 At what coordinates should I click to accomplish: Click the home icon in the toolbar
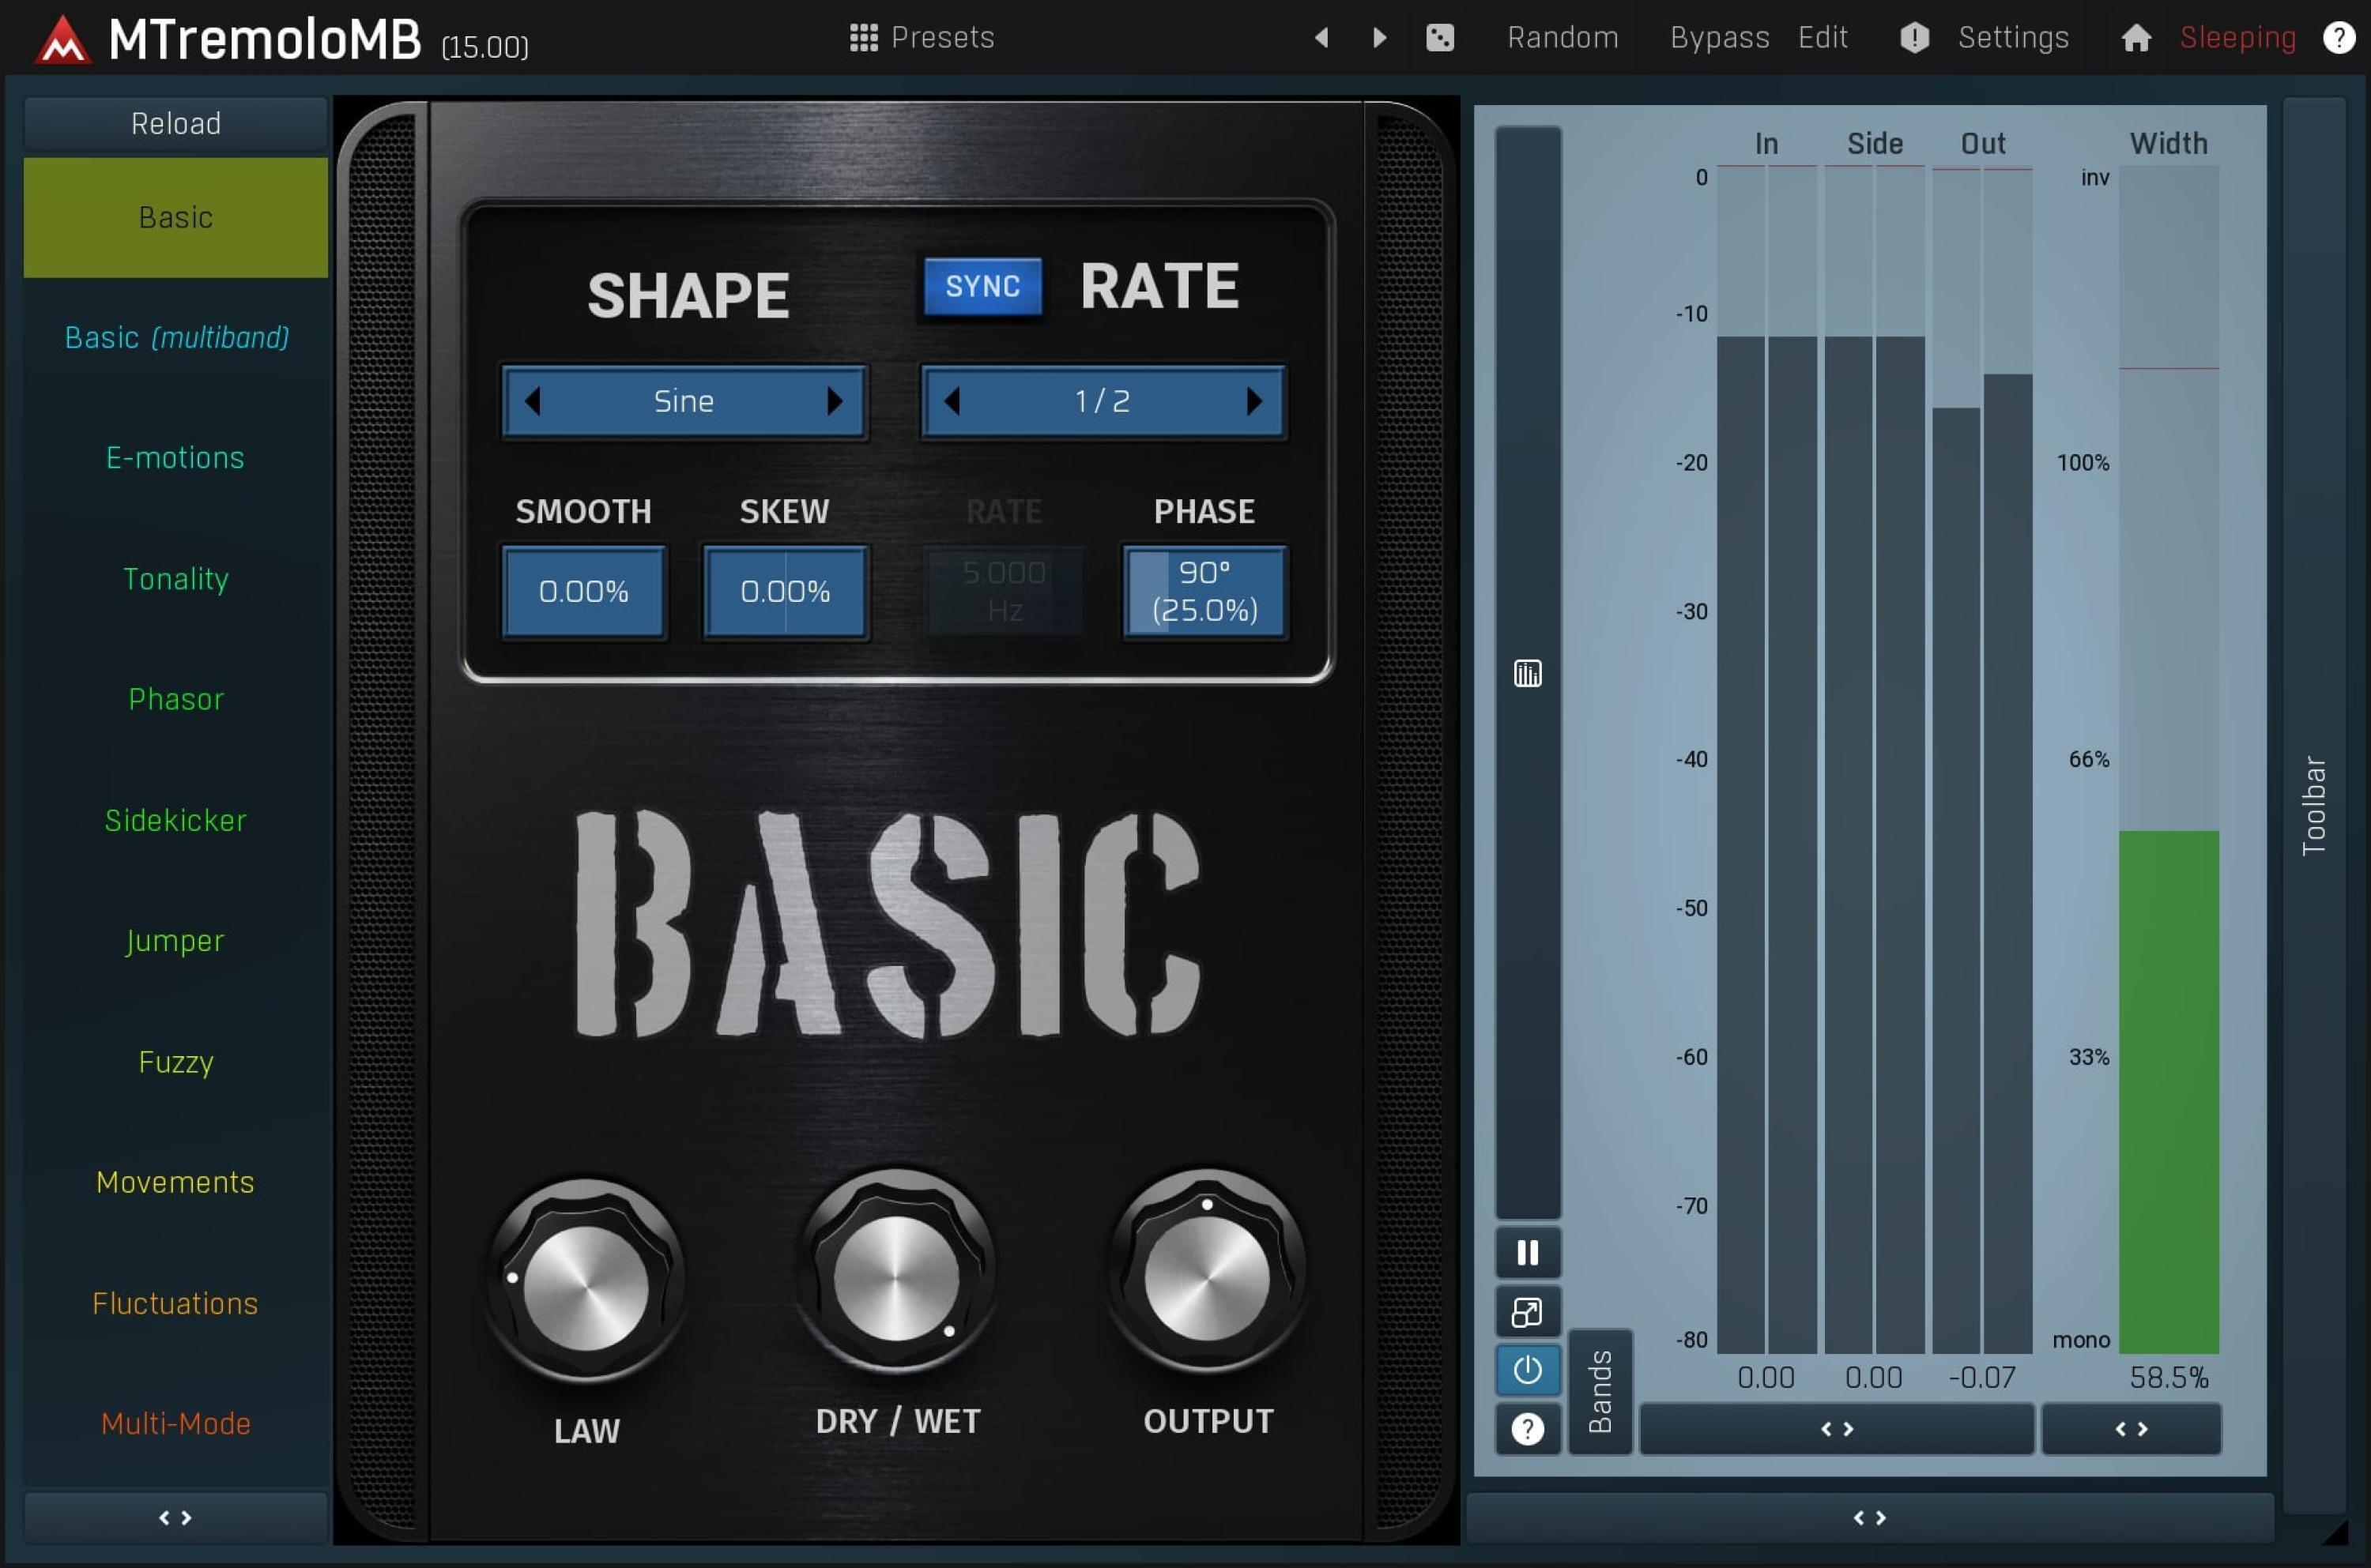(x=2136, y=37)
